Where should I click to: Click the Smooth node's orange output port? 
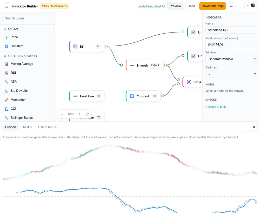coord(165,65)
